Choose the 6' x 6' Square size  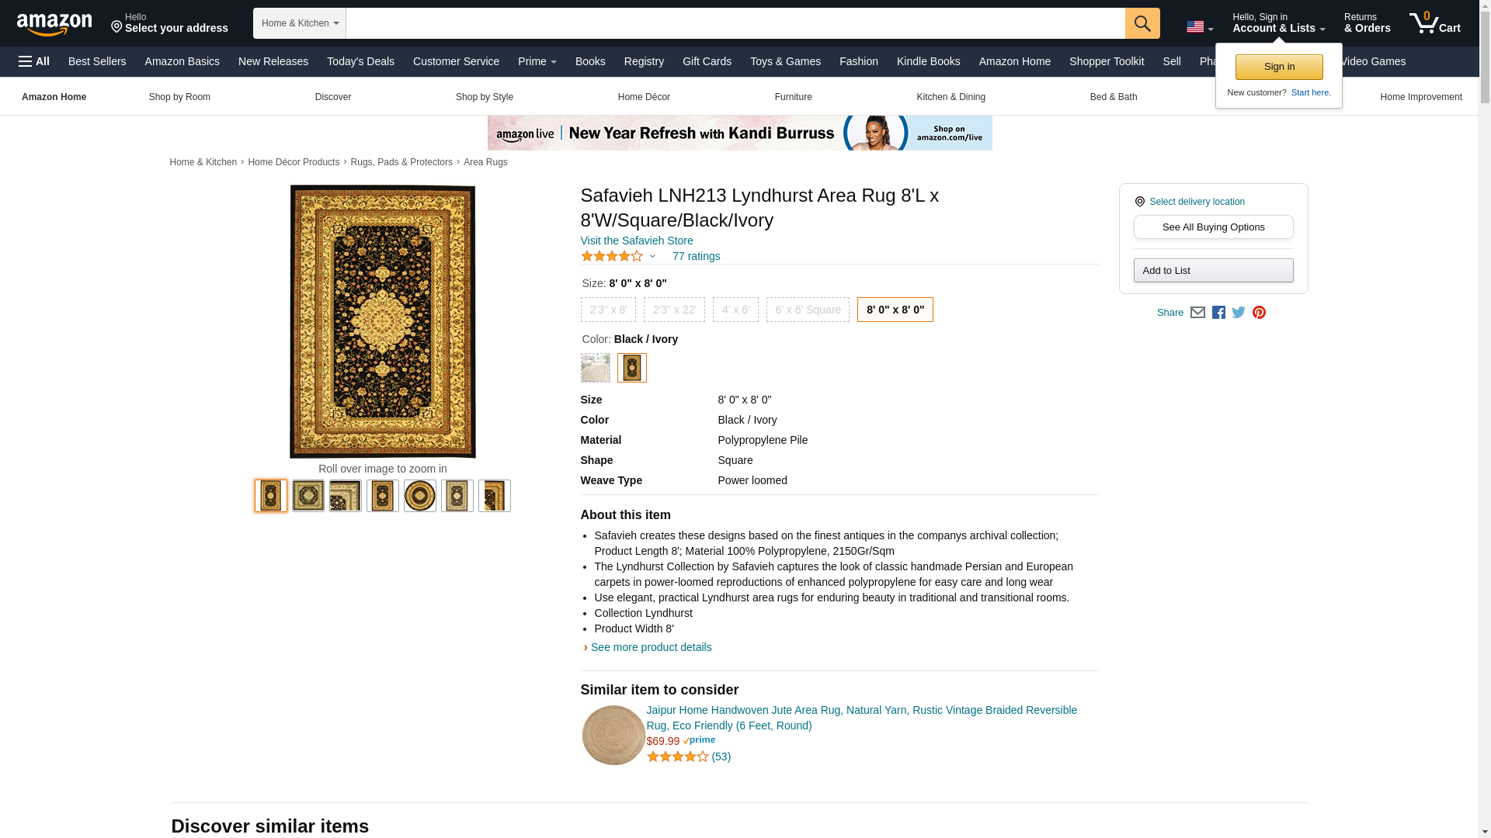pyautogui.click(x=807, y=310)
